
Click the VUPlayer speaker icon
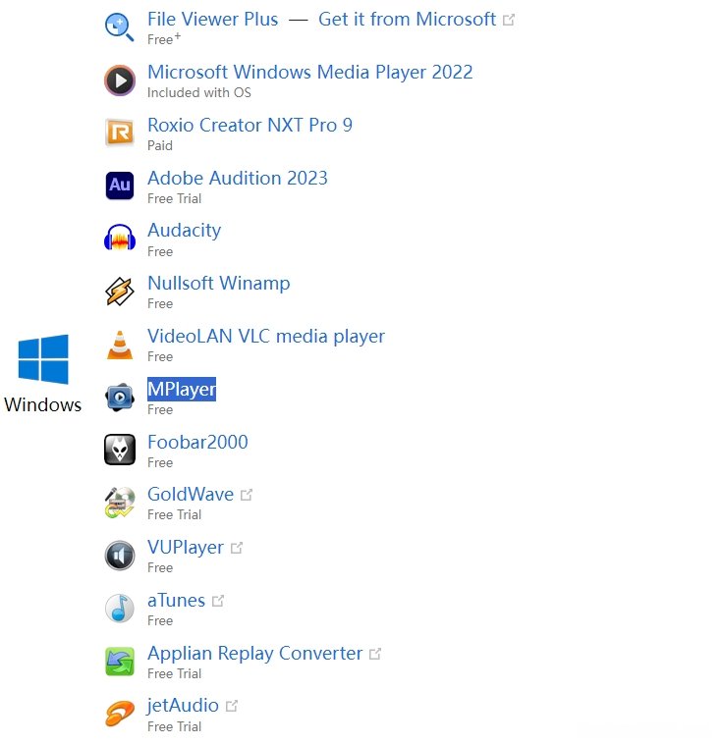(x=120, y=556)
